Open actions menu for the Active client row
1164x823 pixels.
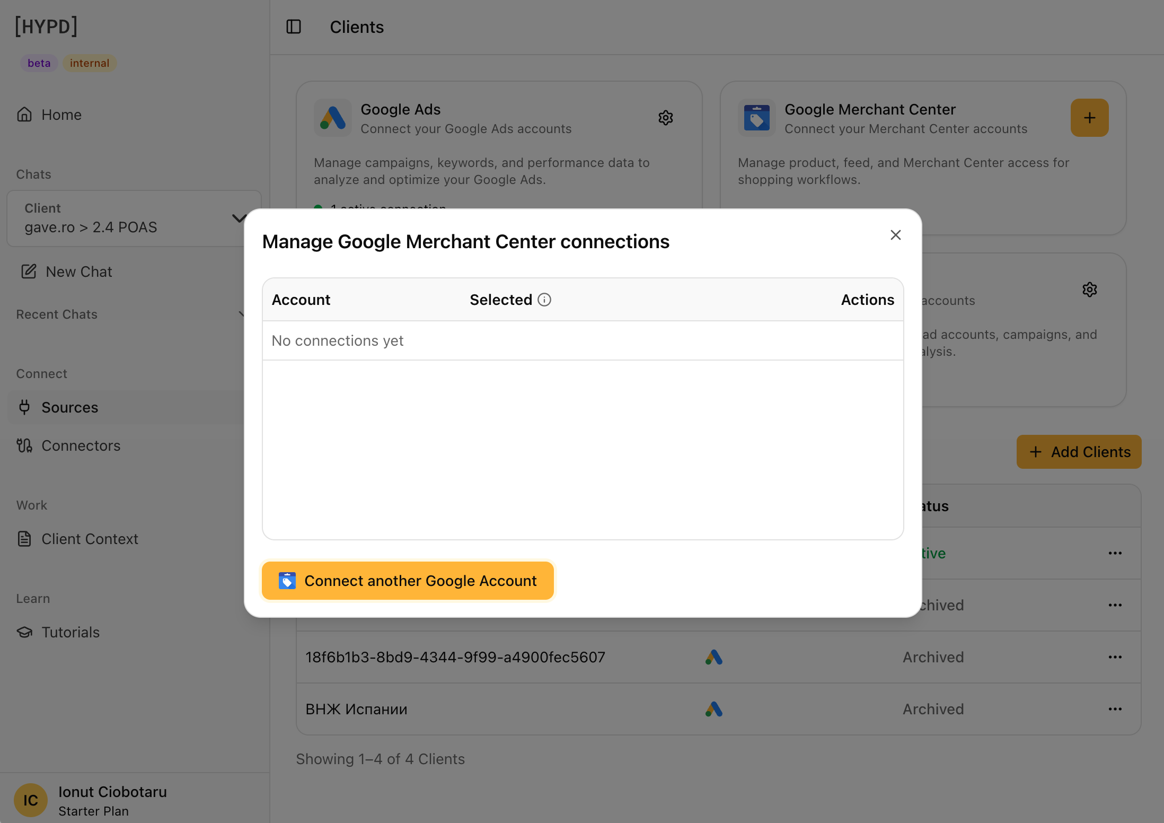click(1115, 553)
